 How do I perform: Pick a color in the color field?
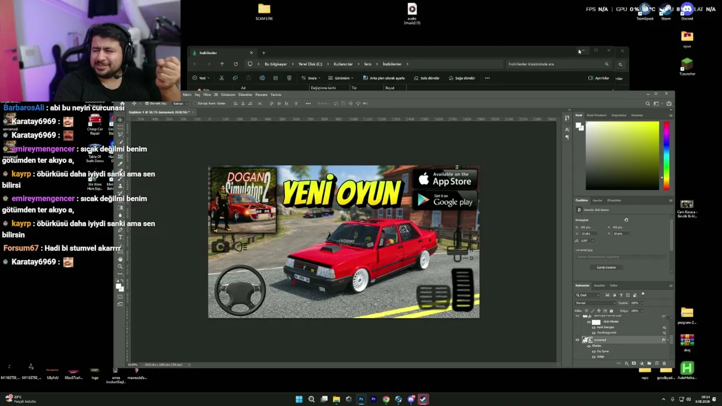[622, 156]
